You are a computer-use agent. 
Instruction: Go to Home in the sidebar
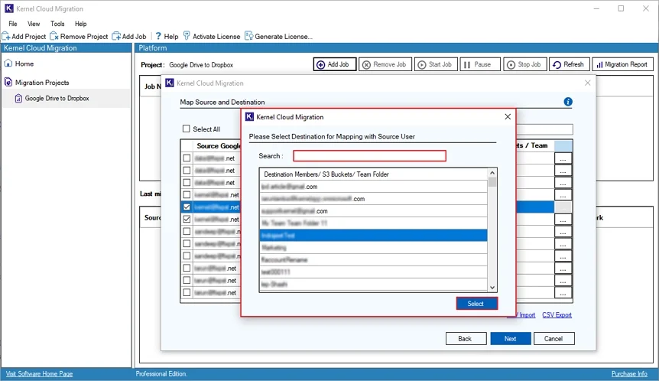click(x=24, y=64)
